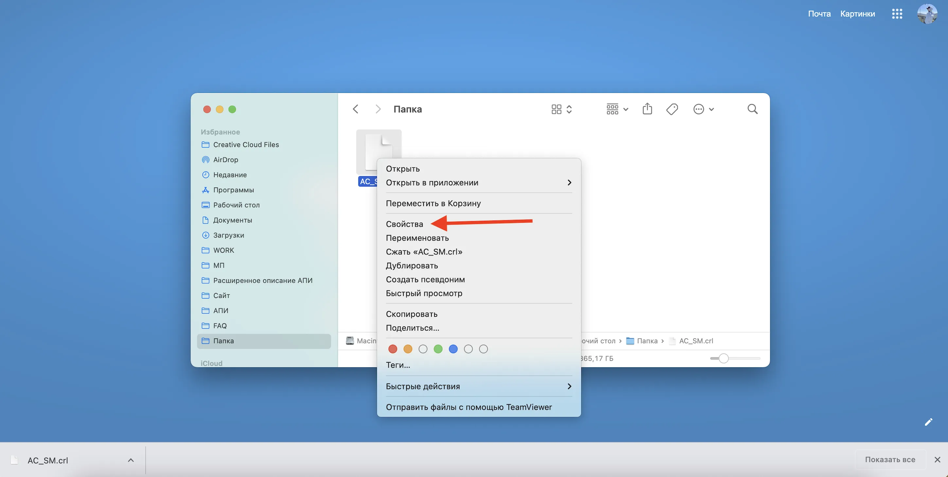Open the Сайт folder in sidebar
The height and width of the screenshot is (477, 948).
(264, 295)
